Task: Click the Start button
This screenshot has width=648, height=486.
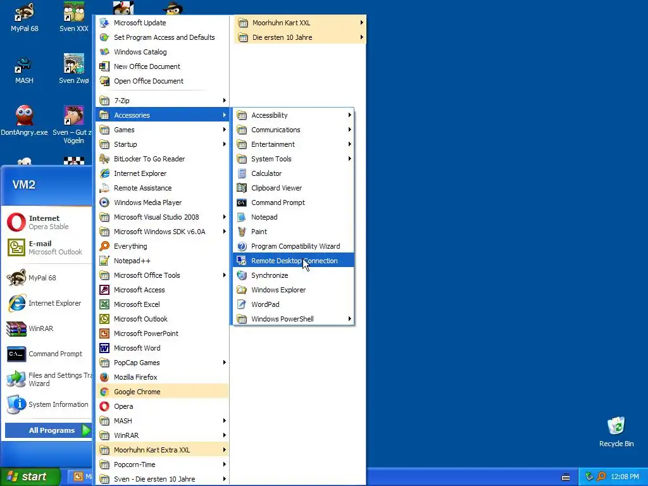Action: (x=30, y=477)
